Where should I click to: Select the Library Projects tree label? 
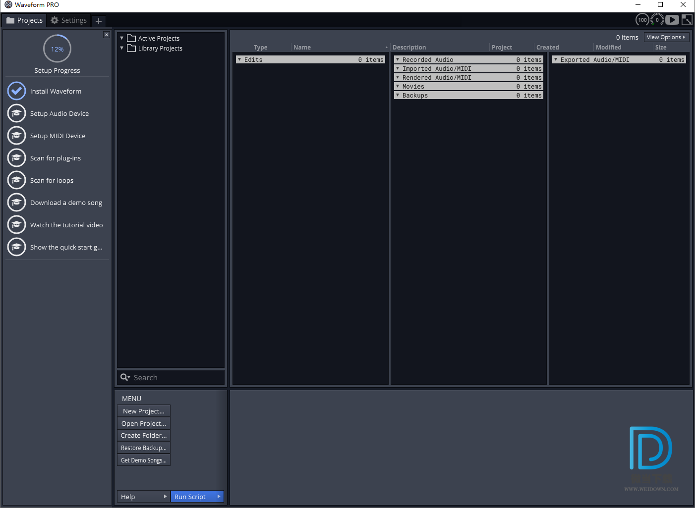coord(160,48)
